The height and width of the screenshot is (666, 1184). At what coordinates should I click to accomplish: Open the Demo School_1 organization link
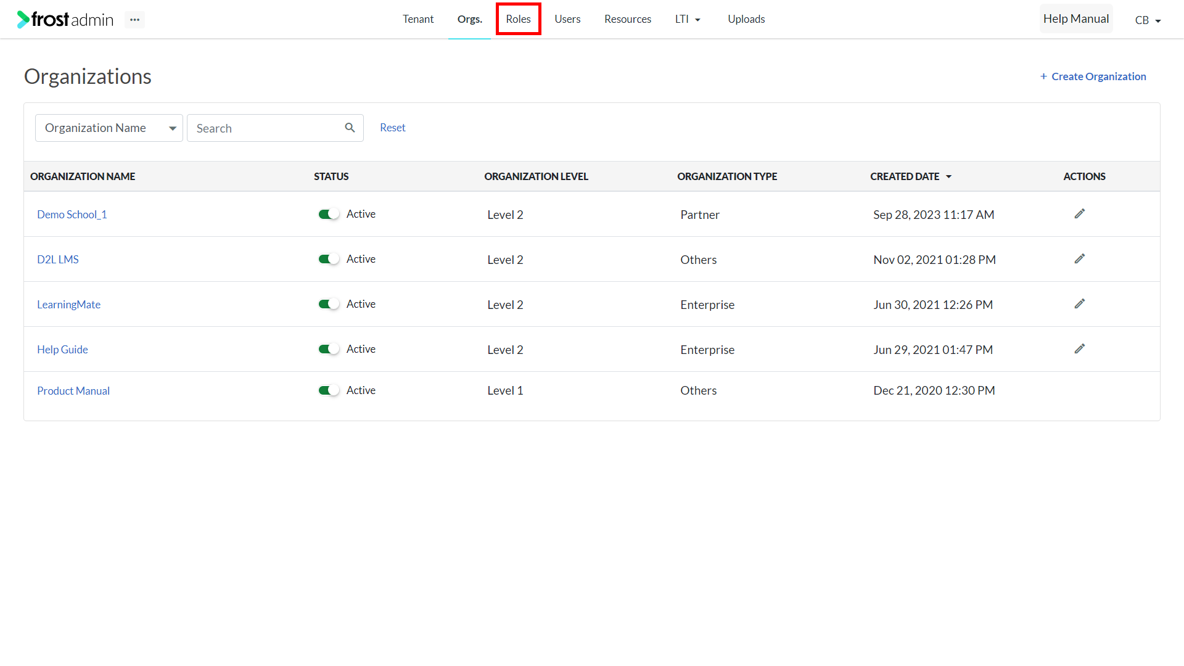72,215
